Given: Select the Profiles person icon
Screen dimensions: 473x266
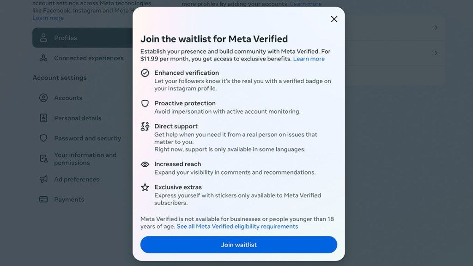Looking at the screenshot, I should (x=43, y=37).
